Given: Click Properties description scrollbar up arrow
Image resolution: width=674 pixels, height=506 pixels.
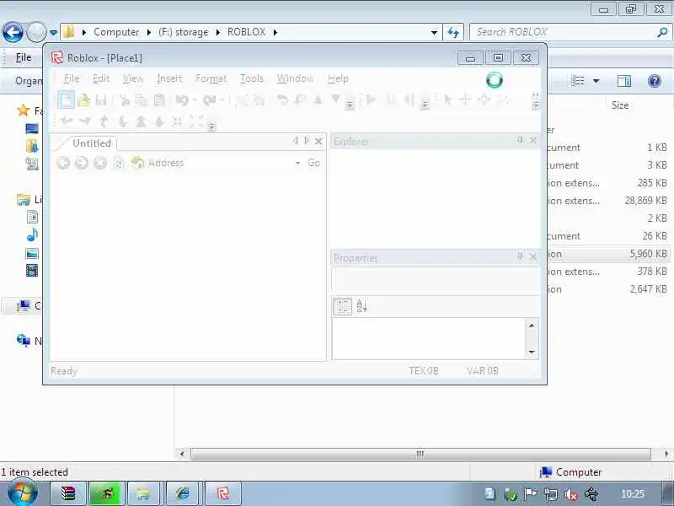Looking at the screenshot, I should 532,326.
